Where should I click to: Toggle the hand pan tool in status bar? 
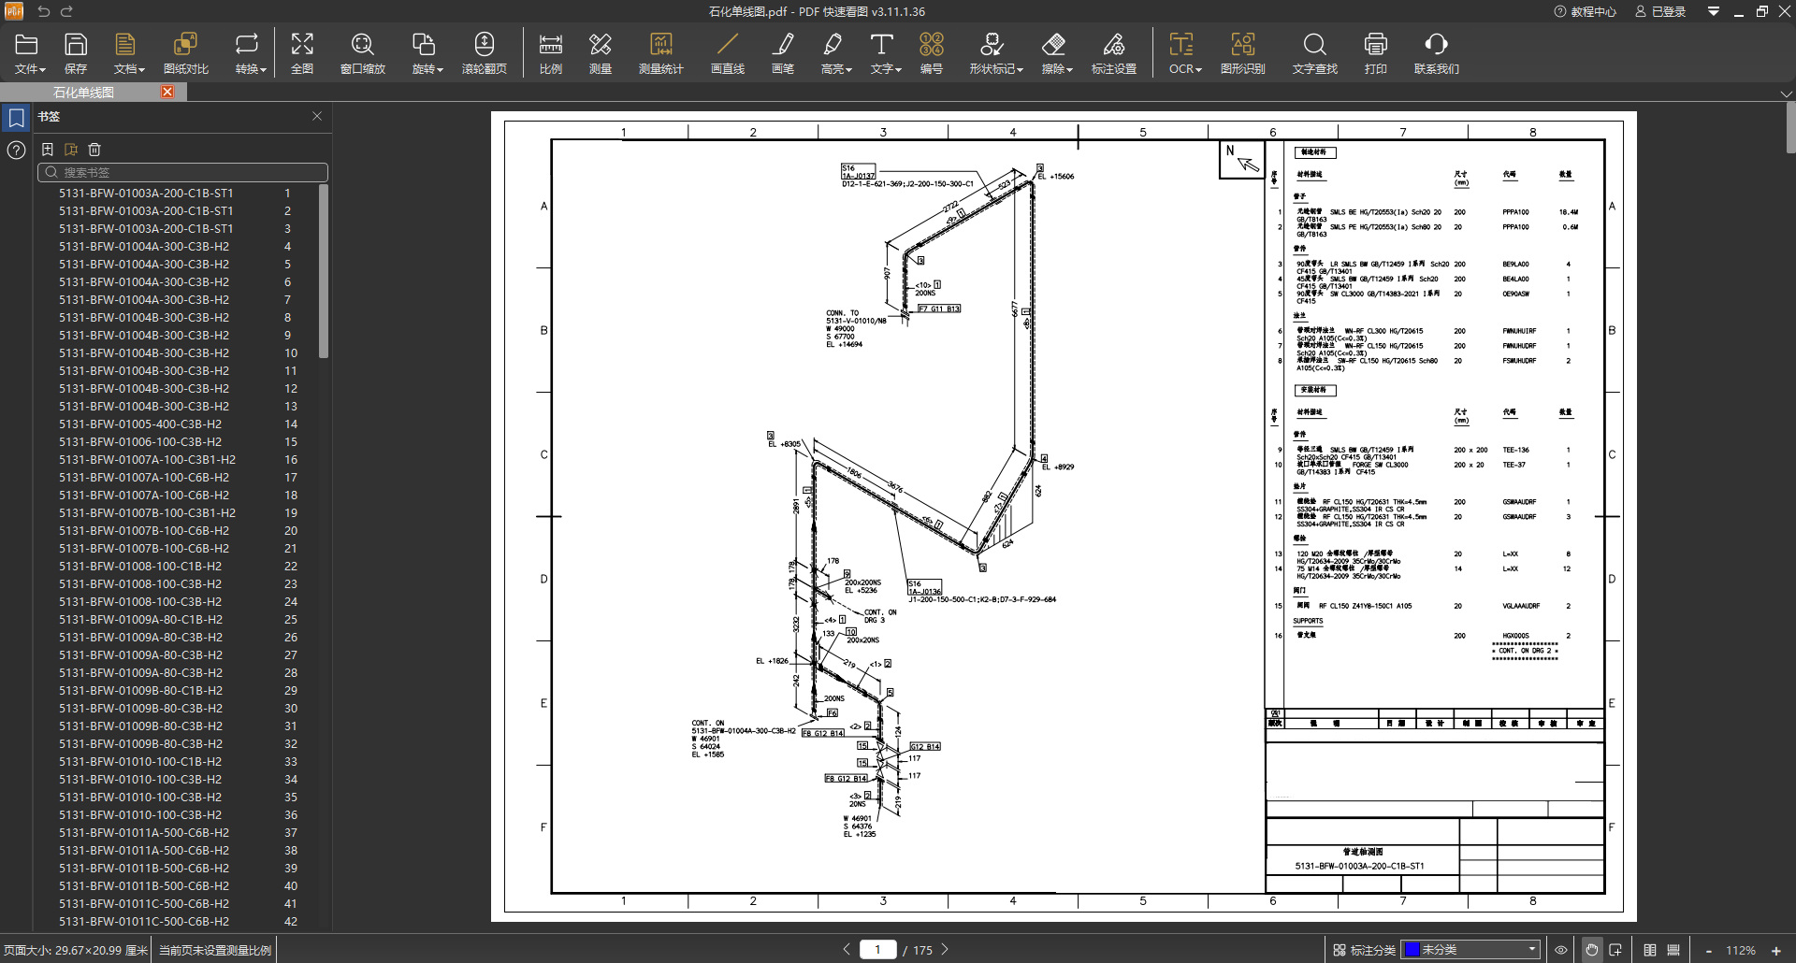coord(1591,950)
